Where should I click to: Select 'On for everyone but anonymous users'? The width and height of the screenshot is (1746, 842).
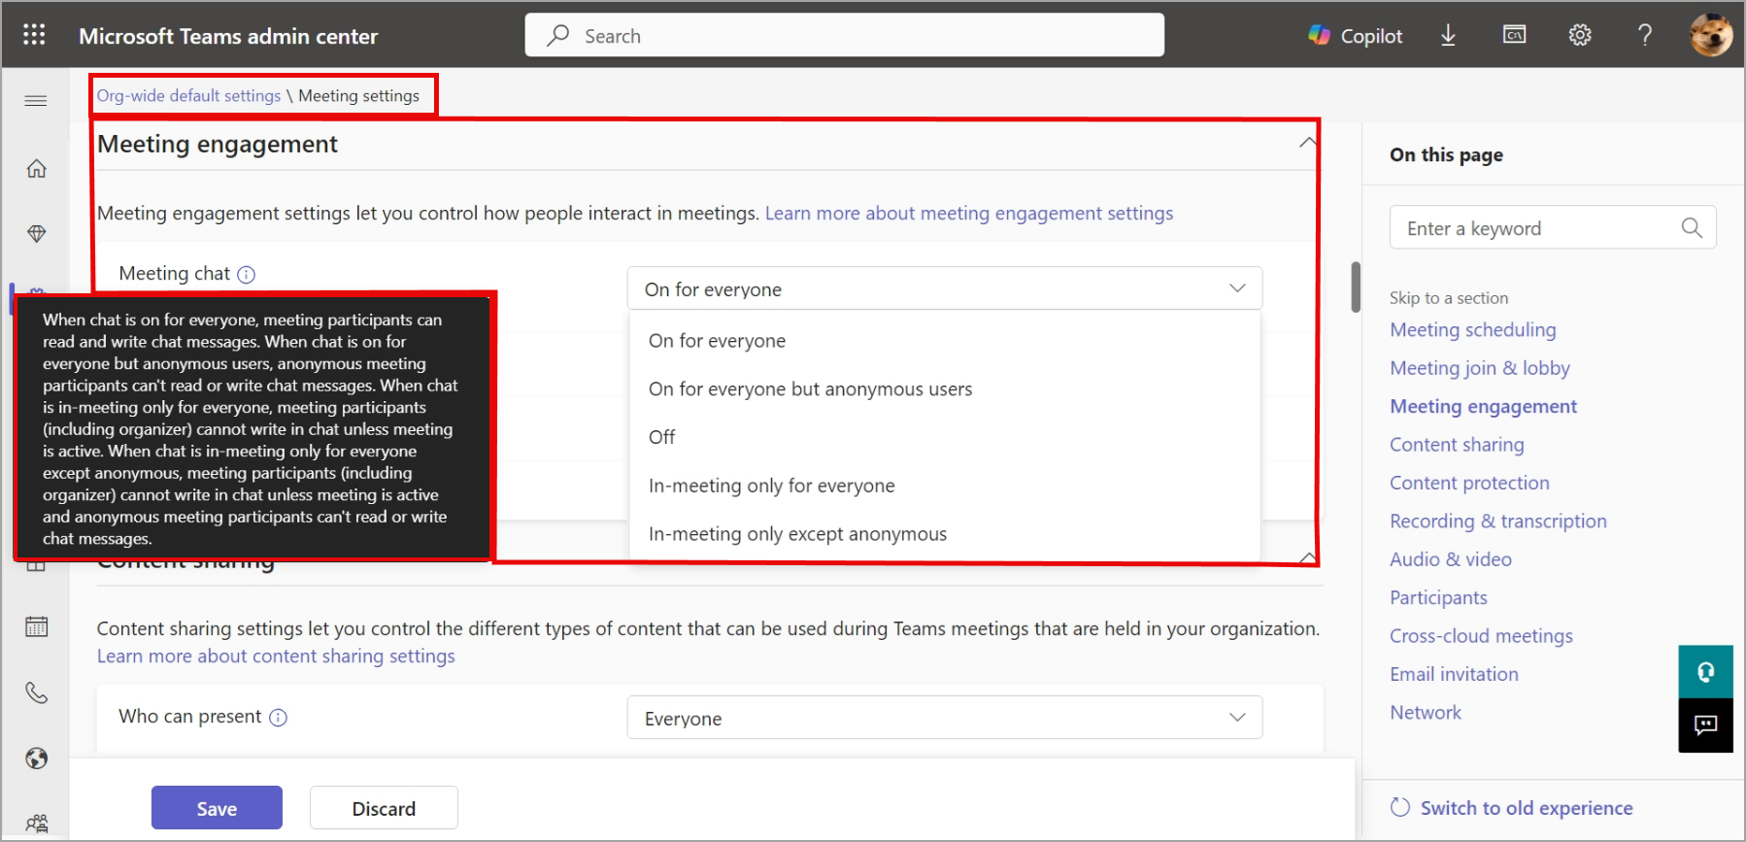810,389
